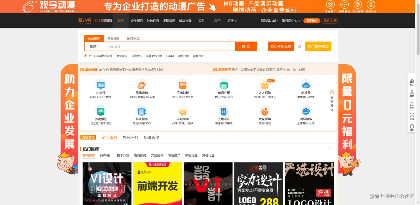Click the 发布招聘职位 button
This screenshot has height=205, width=420.
pos(318,46)
